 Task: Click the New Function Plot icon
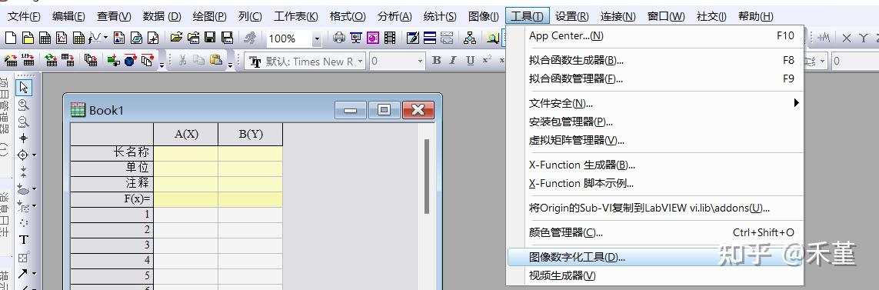click(95, 38)
